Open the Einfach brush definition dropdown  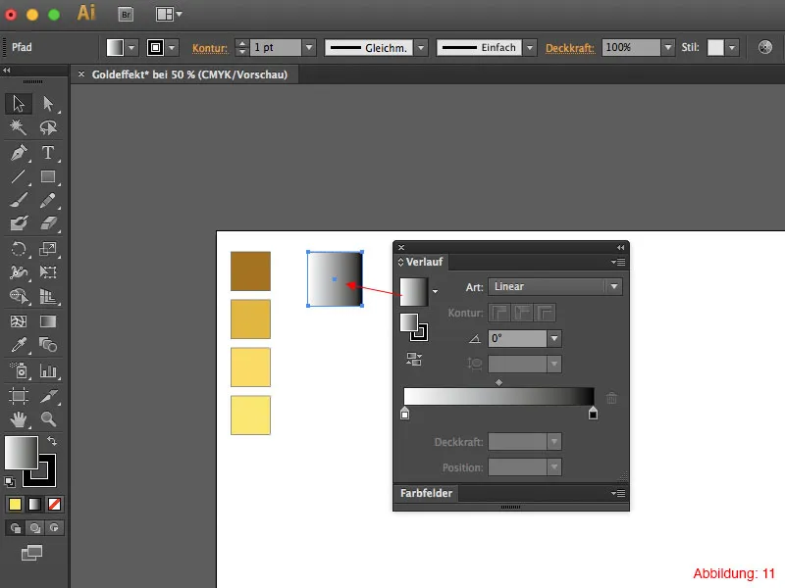coord(530,48)
